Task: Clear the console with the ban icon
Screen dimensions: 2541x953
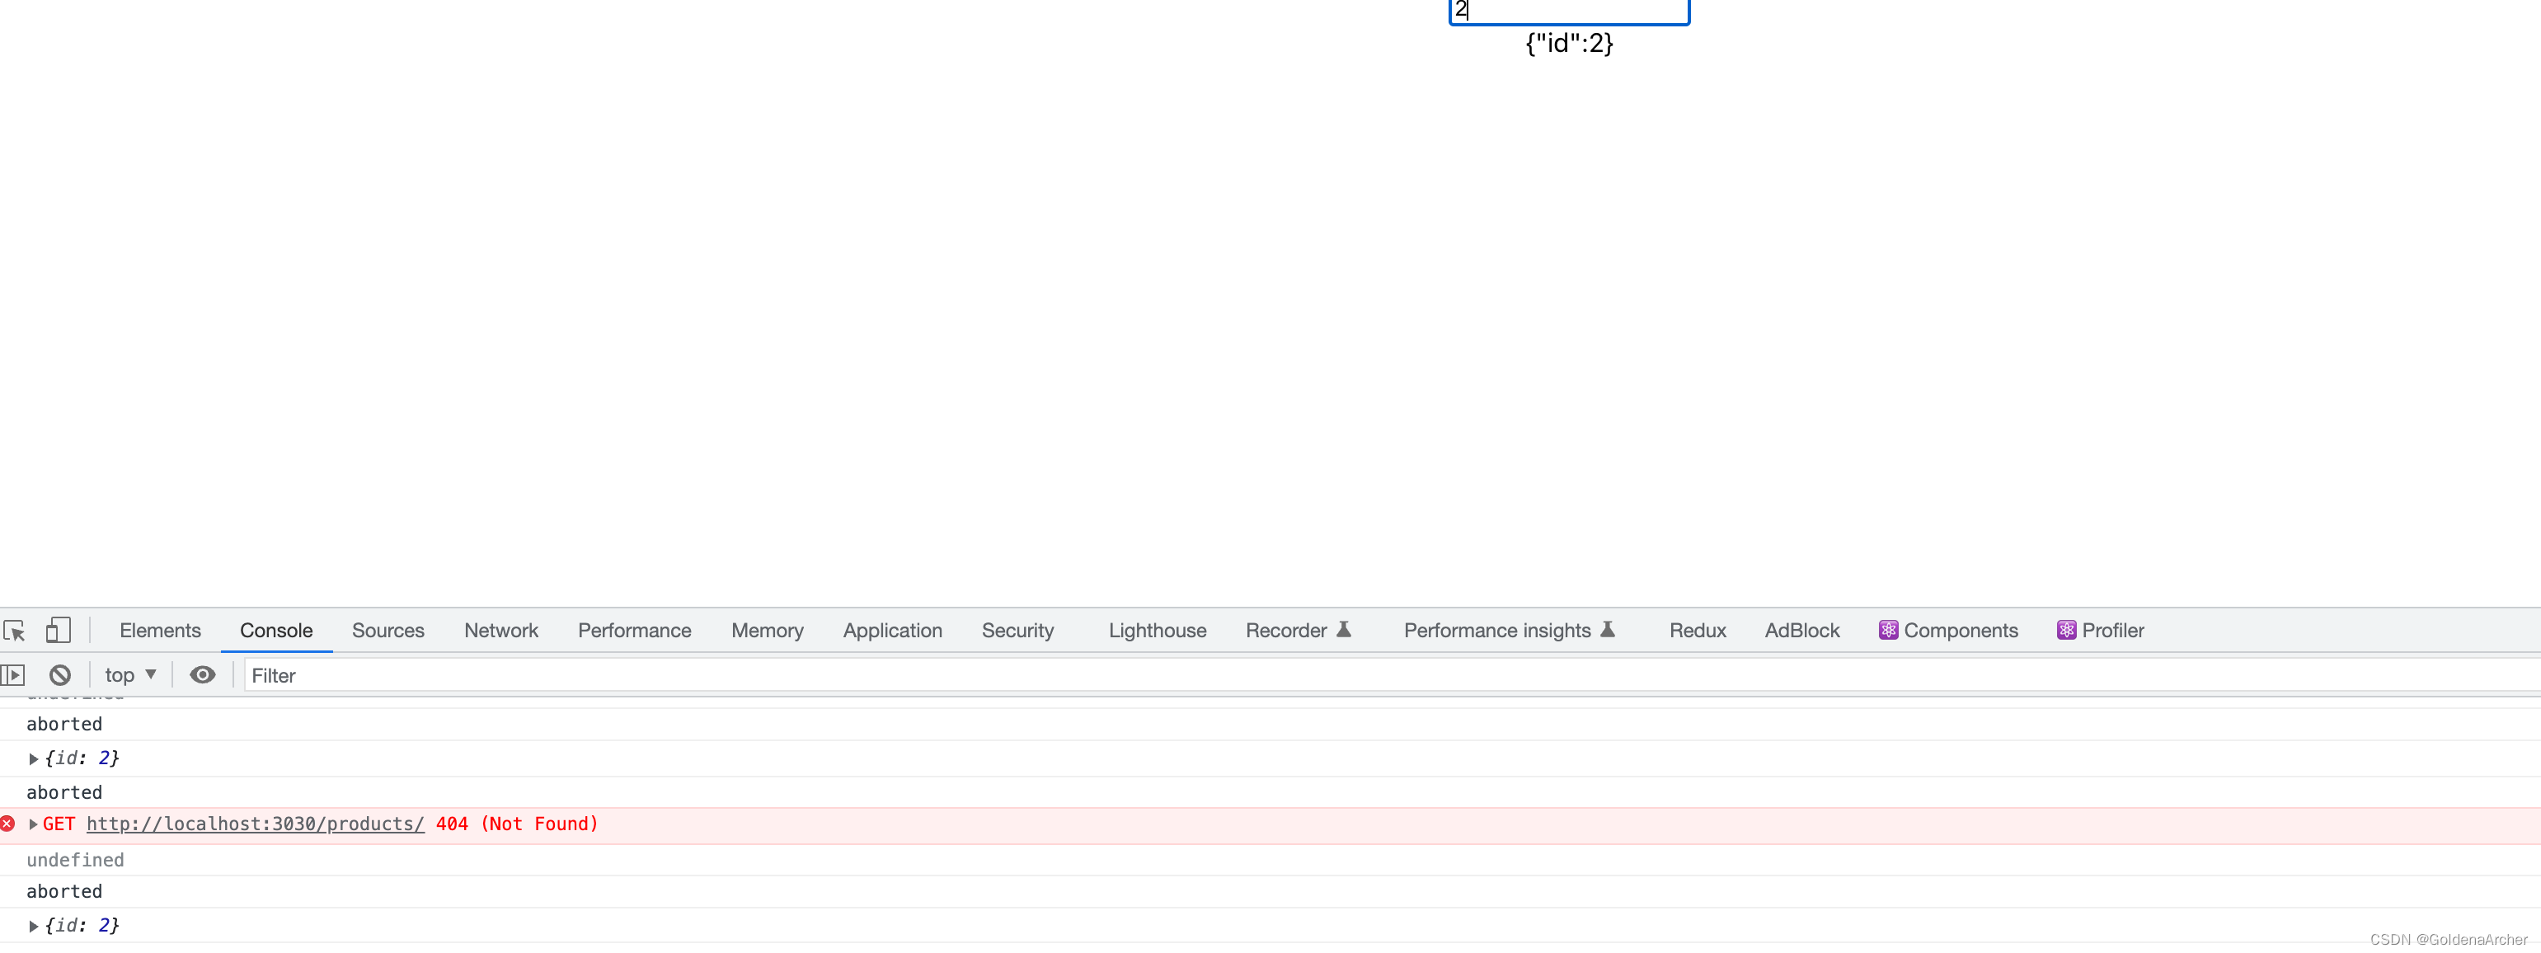Action: (60, 676)
